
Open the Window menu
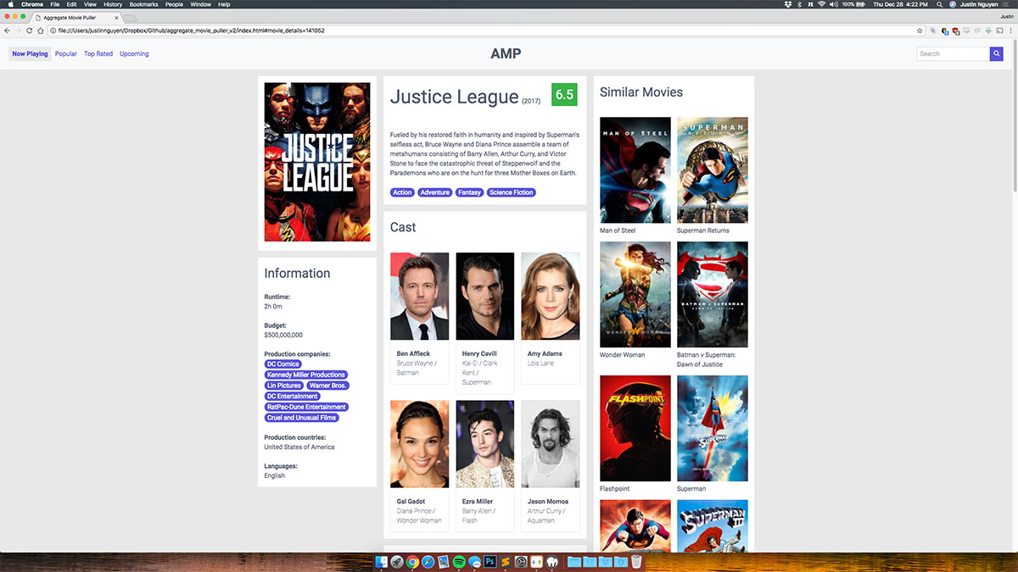click(x=201, y=4)
